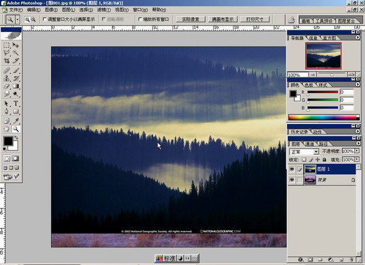
Task: Select the Slice tool
Action: coord(16,61)
